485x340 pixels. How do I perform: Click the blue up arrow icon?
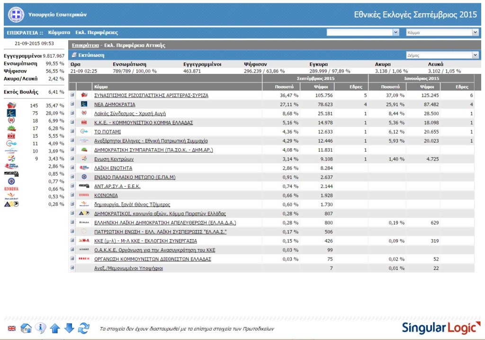click(55, 328)
